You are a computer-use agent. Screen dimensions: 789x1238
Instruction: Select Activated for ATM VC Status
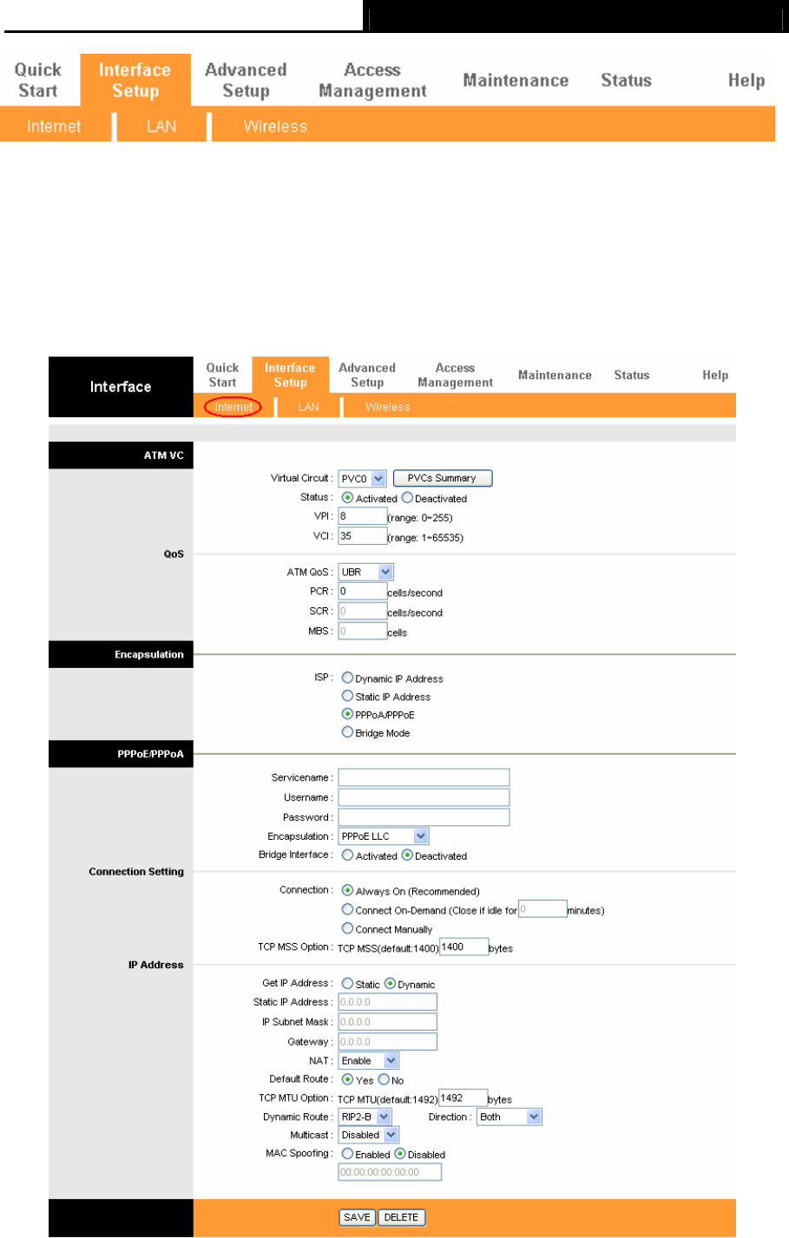coord(347,498)
